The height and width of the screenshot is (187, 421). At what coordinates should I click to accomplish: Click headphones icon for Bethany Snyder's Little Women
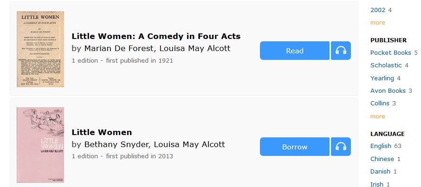tap(341, 147)
